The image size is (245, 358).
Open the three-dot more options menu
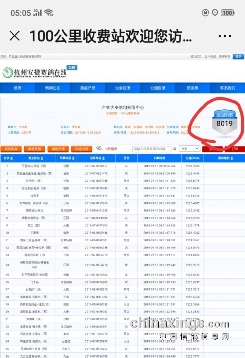[x=225, y=36]
